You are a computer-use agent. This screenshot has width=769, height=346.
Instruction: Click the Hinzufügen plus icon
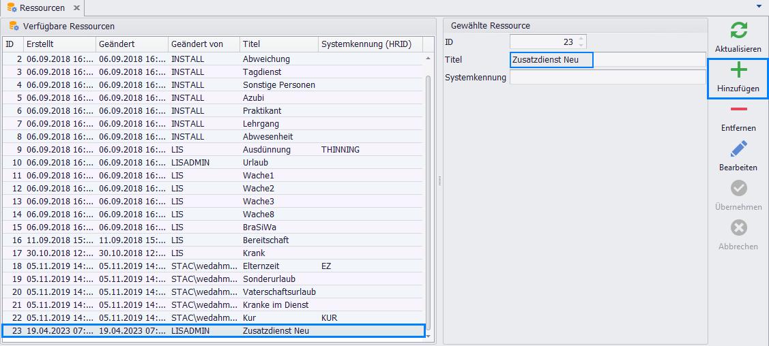[x=738, y=70]
